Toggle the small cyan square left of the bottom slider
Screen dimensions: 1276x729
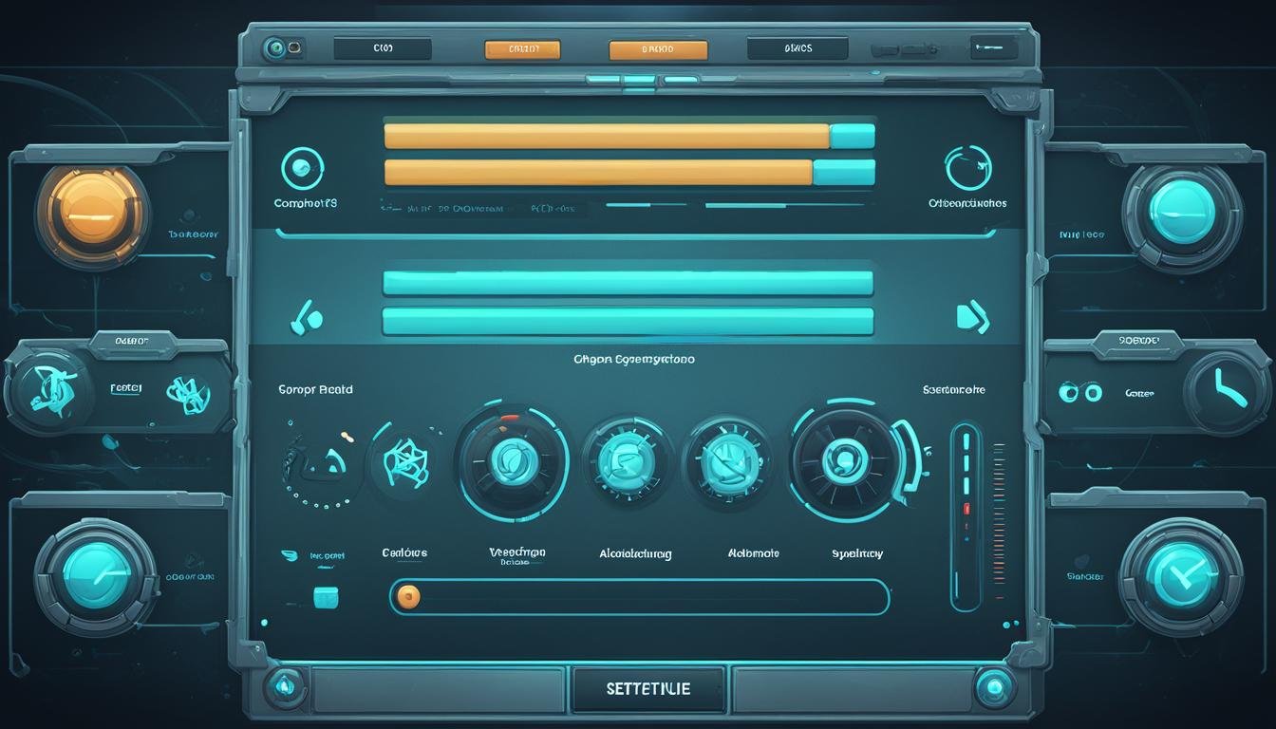[326, 597]
